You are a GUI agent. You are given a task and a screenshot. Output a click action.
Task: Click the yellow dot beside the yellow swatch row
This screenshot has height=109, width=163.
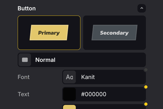(146, 104)
